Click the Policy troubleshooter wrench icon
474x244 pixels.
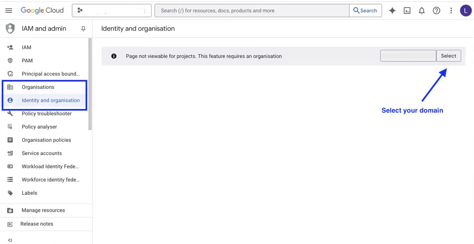[x=10, y=114]
